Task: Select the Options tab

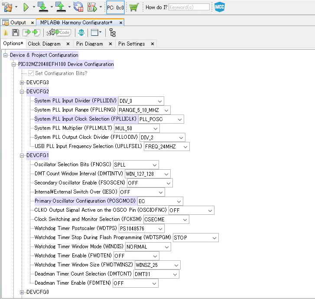Action: tap(13, 43)
